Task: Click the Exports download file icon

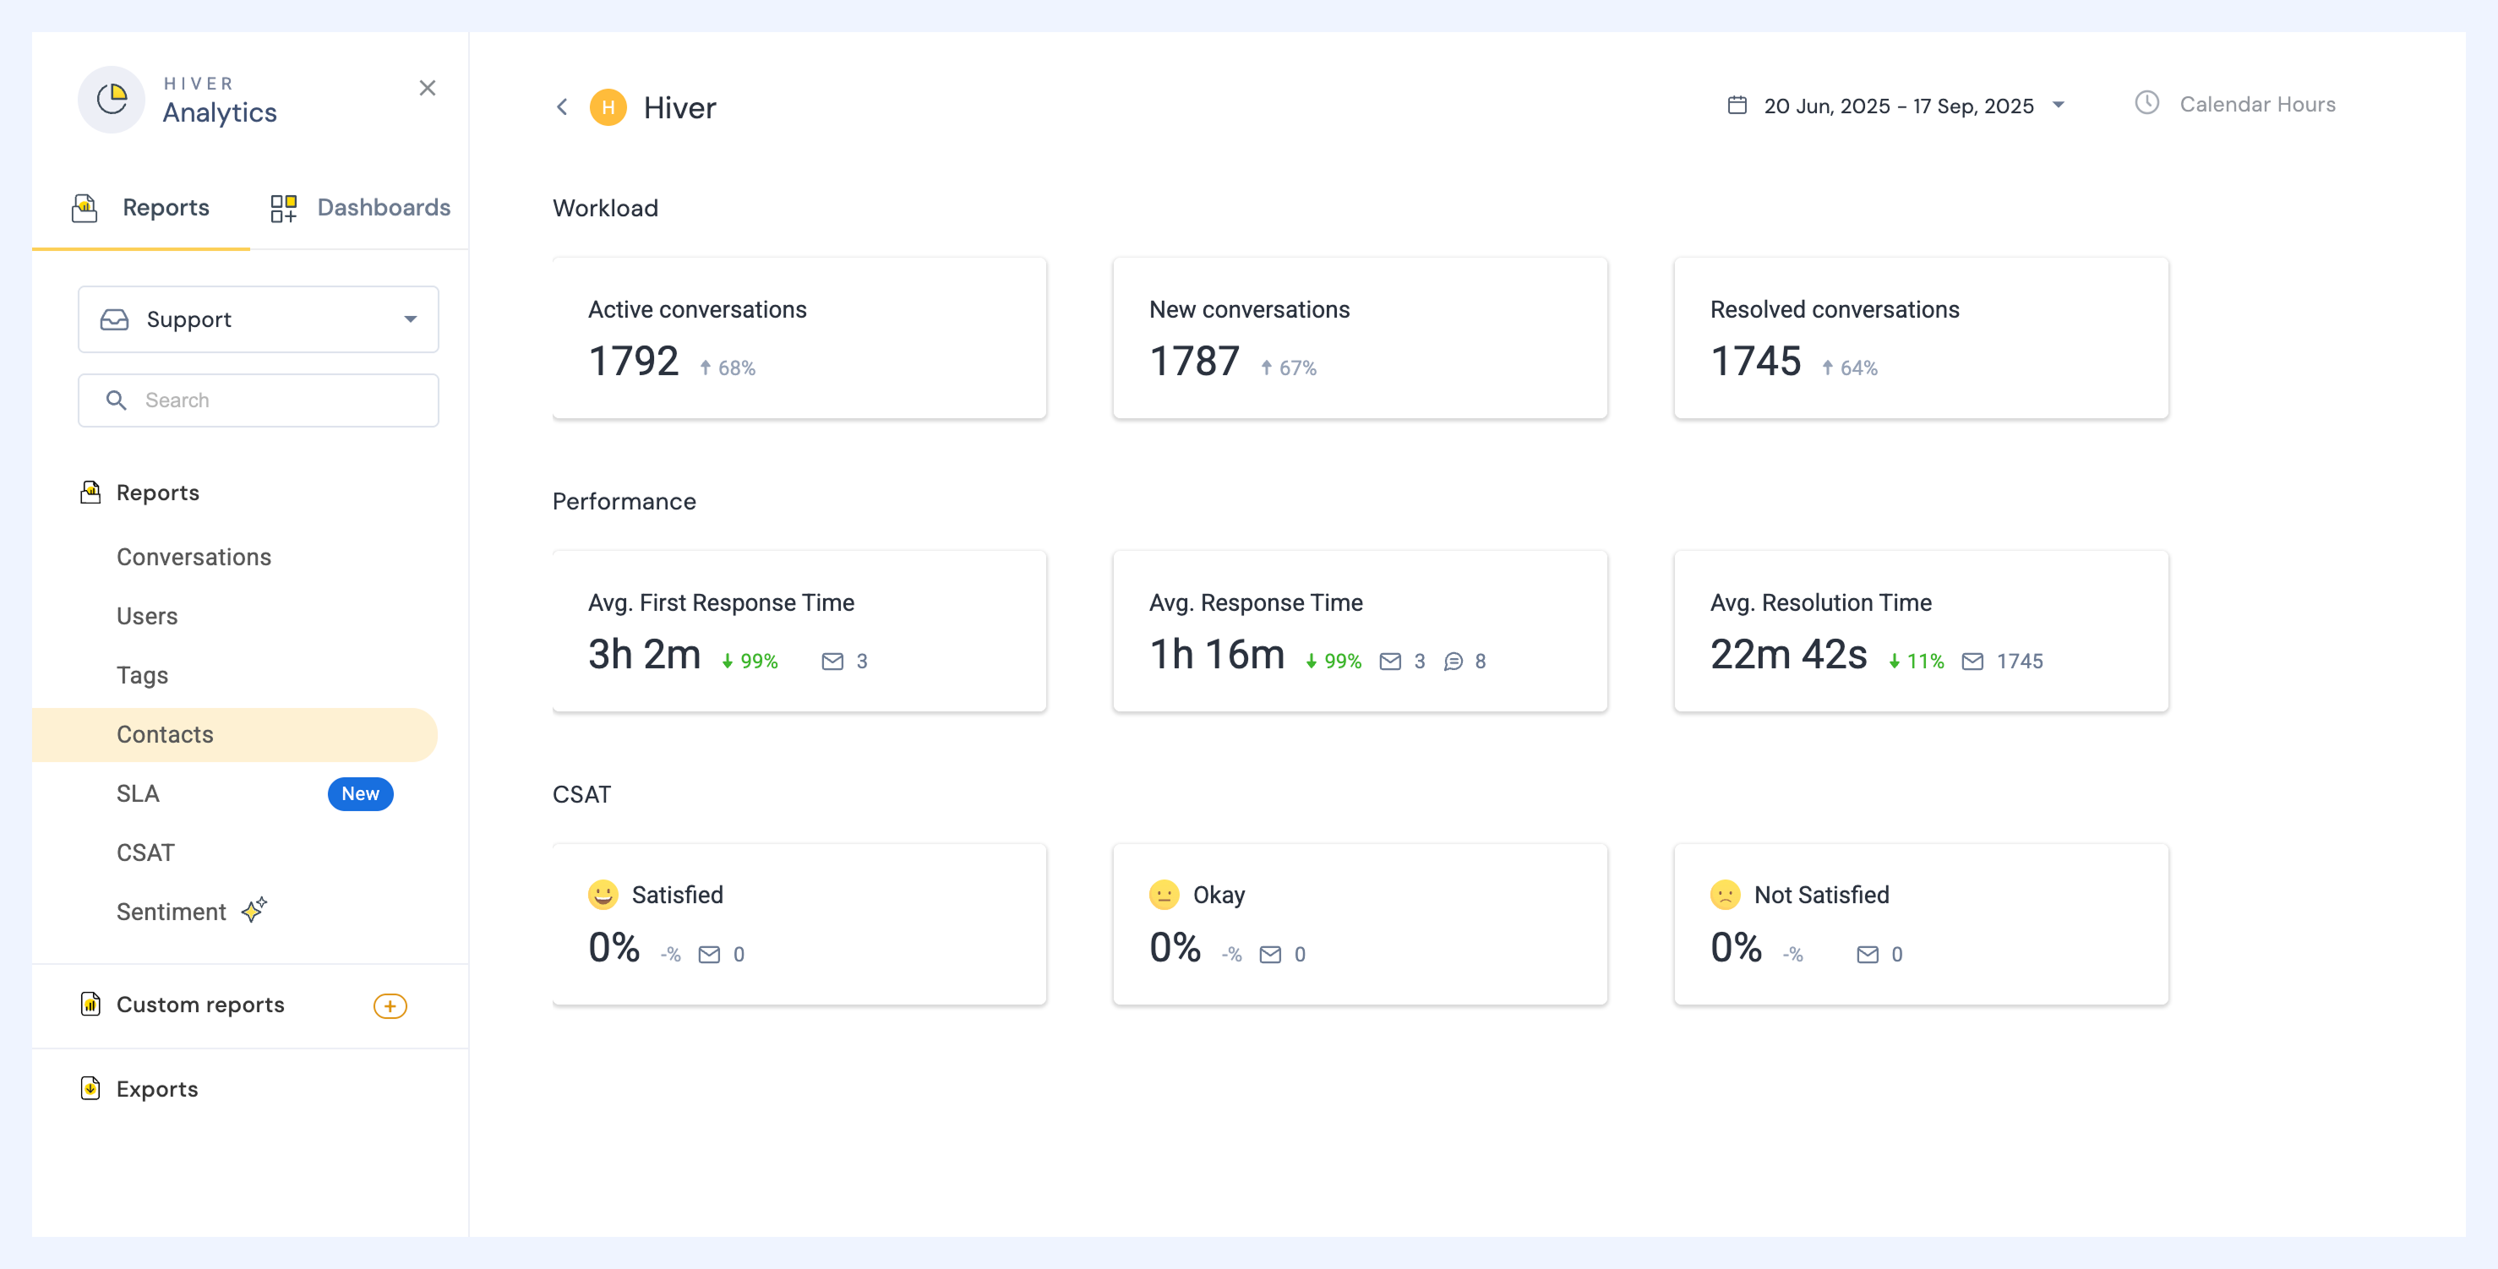Action: 90,1087
